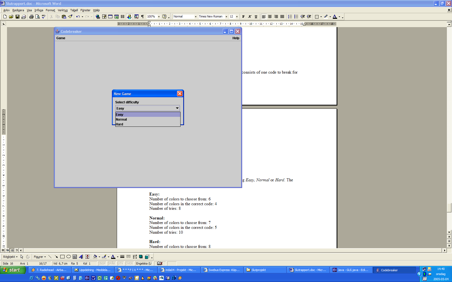
Task: Click the numbered list icon
Action: 290,17
